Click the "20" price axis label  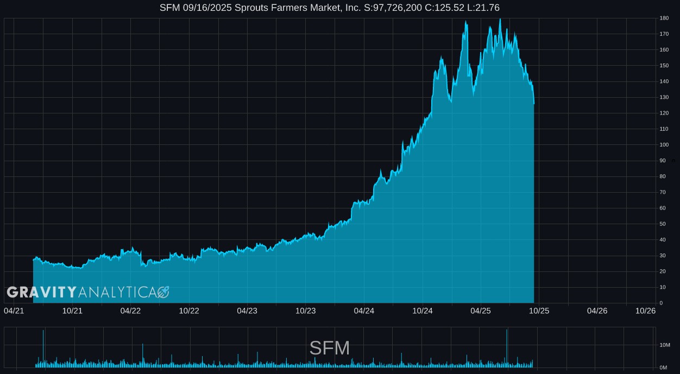pos(663,271)
